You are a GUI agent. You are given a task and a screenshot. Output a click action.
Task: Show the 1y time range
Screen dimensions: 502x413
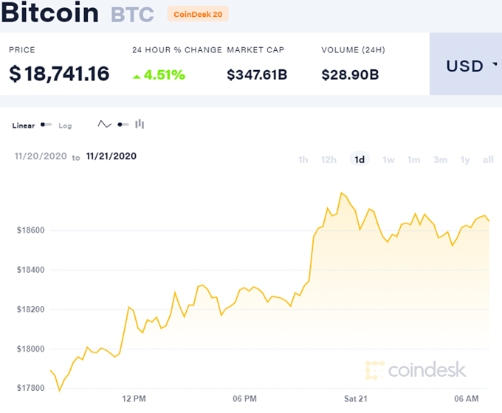(x=465, y=159)
